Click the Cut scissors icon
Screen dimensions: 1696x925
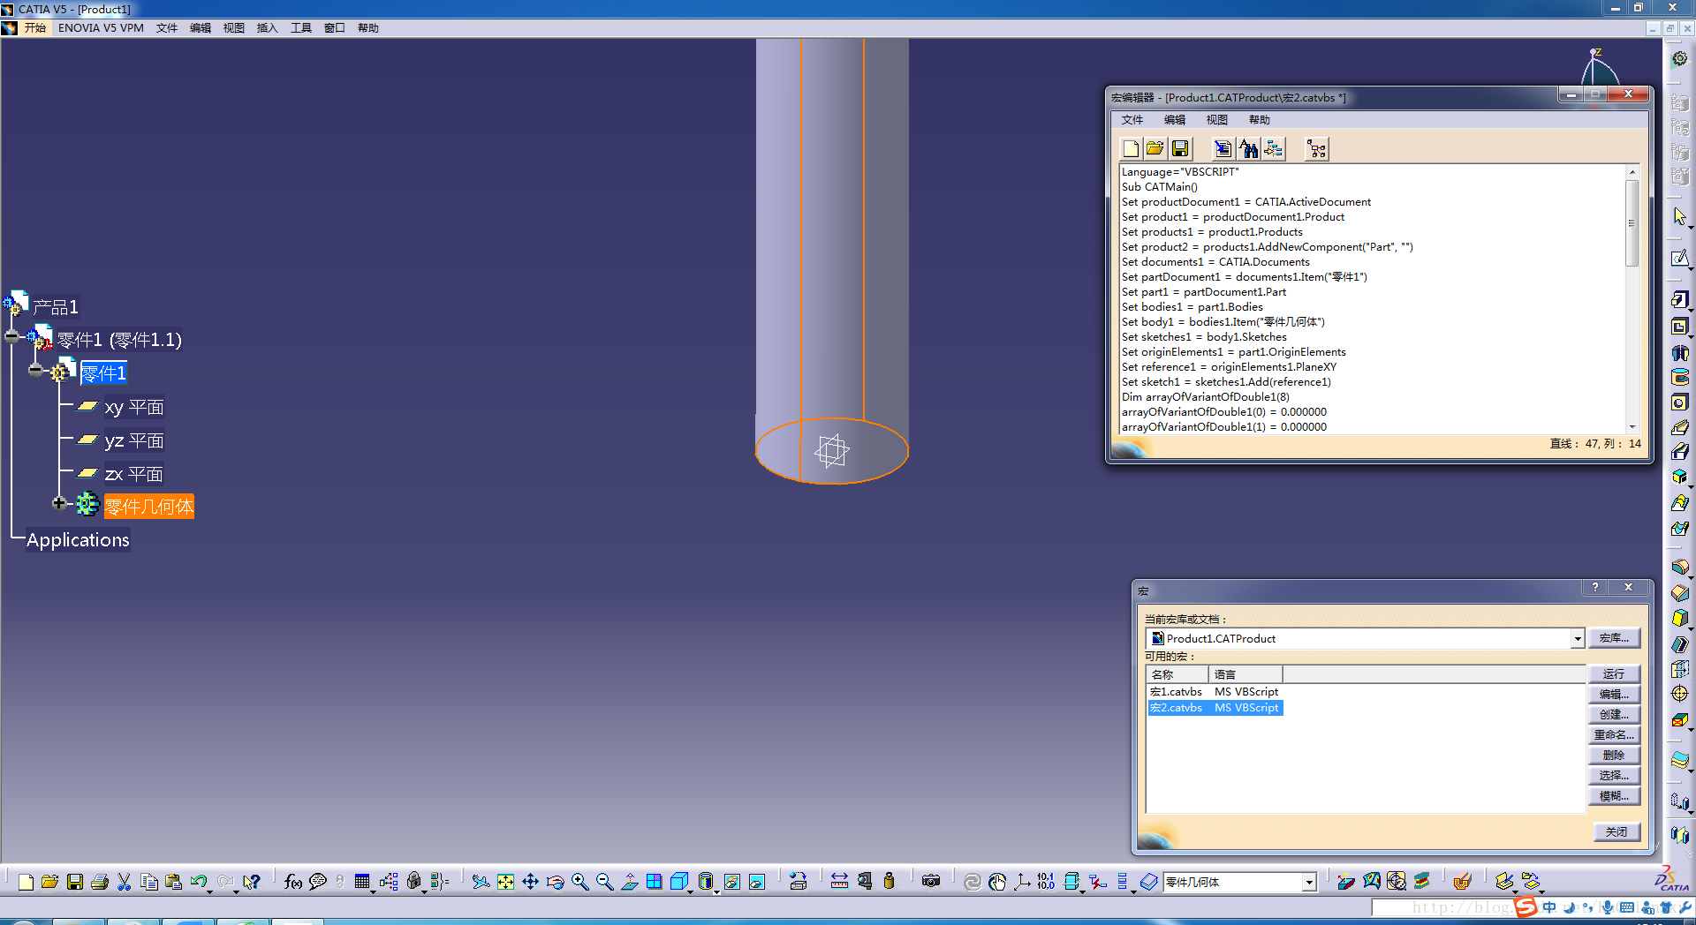pos(125,882)
